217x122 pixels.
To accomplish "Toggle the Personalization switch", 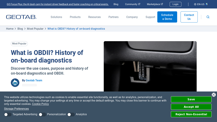I will click(42, 114).
